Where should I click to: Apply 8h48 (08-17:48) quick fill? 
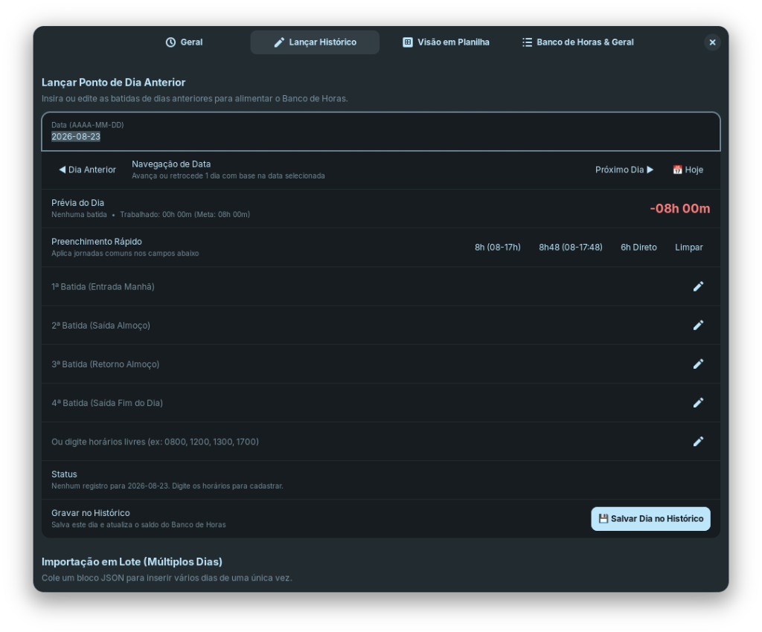pos(571,248)
